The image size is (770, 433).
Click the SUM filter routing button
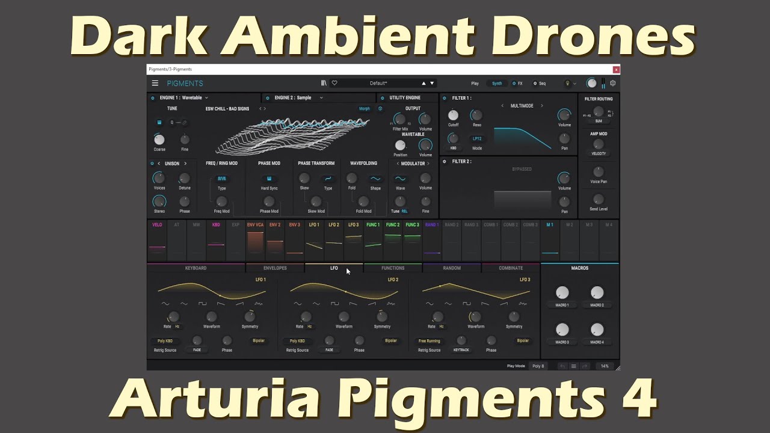(x=599, y=121)
